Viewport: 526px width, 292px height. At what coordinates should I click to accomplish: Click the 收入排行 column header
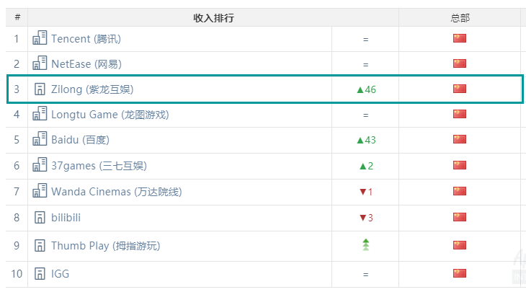point(213,18)
